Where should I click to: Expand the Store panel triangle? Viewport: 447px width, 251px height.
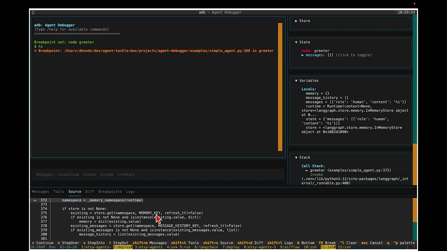point(296,21)
